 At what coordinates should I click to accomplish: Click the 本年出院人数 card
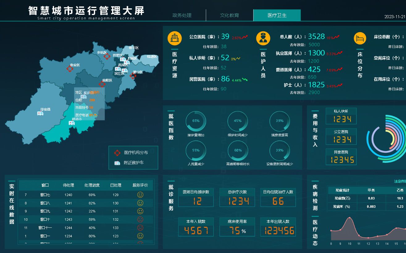(278, 227)
